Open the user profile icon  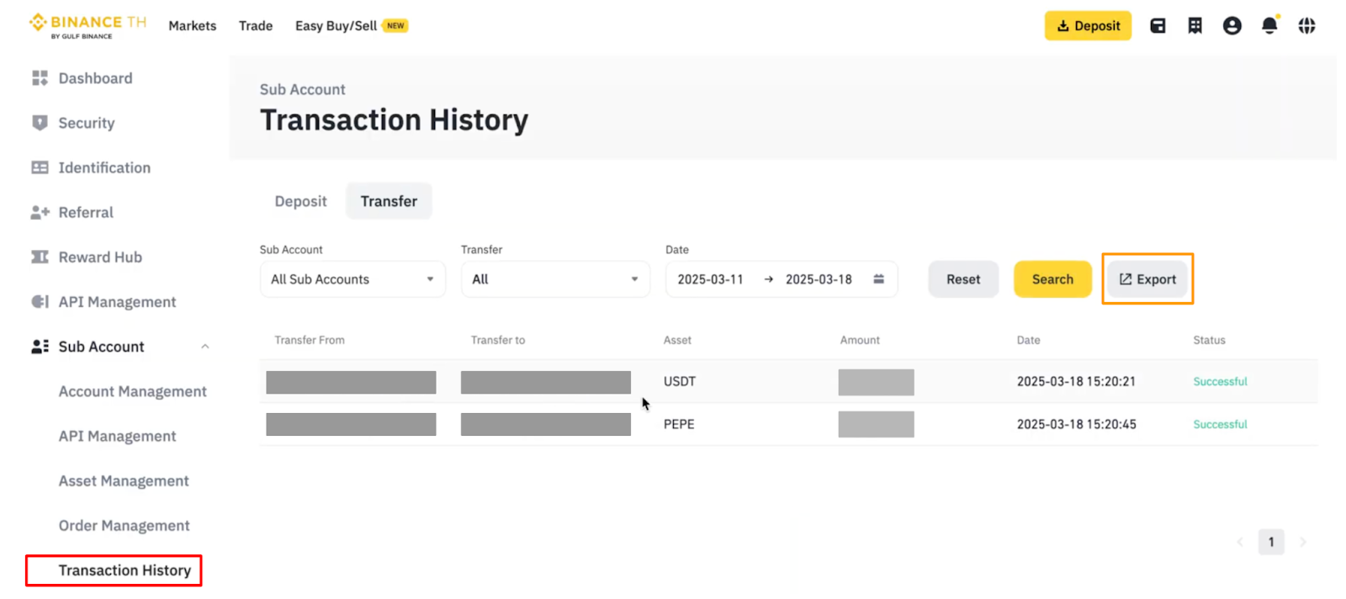[x=1232, y=26]
